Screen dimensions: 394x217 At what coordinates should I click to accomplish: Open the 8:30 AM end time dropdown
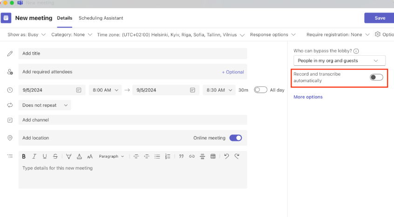pos(219,90)
